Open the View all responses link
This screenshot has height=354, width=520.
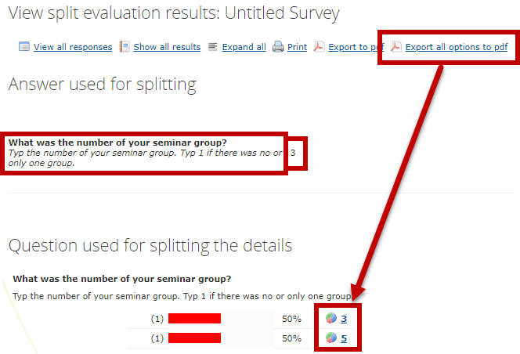[x=73, y=47]
